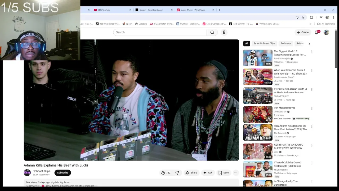This screenshot has width=339, height=191.
Task: Click the Ask button
Action: (208, 173)
